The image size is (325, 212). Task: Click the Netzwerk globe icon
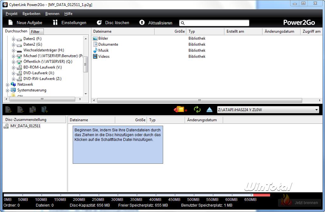pyautogui.click(x=13, y=84)
